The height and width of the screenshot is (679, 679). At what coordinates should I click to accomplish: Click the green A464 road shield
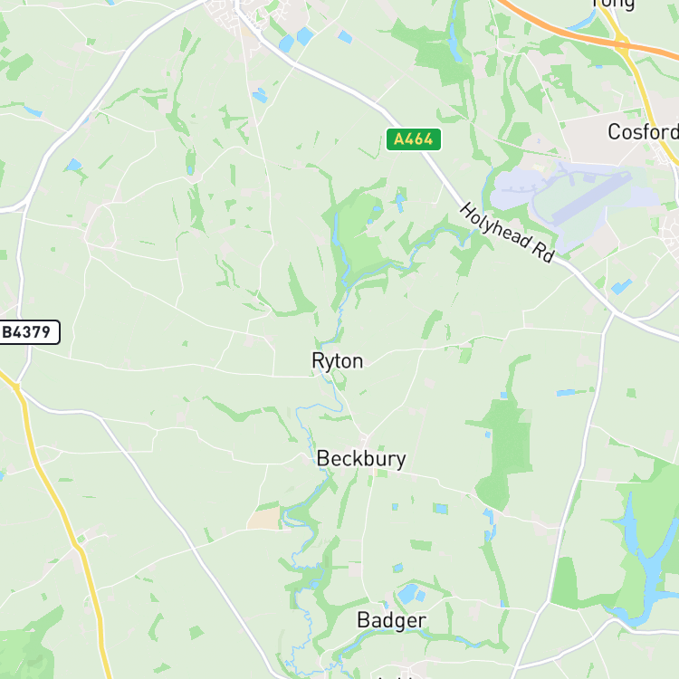coord(414,139)
